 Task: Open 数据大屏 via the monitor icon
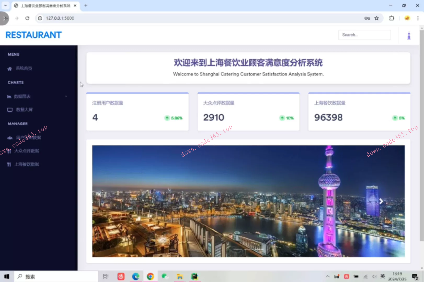[x=10, y=110]
